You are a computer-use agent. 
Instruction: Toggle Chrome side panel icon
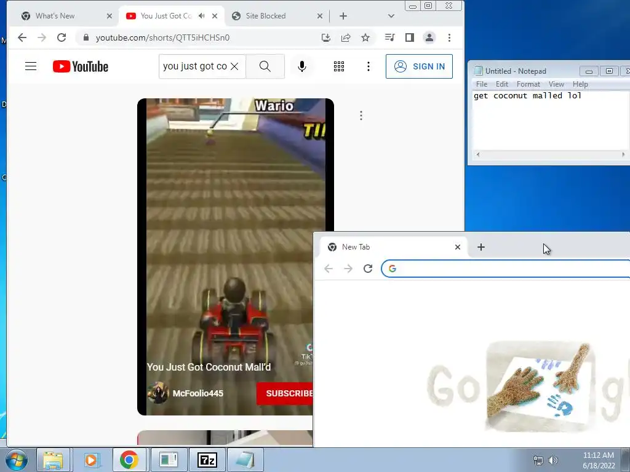(x=409, y=37)
